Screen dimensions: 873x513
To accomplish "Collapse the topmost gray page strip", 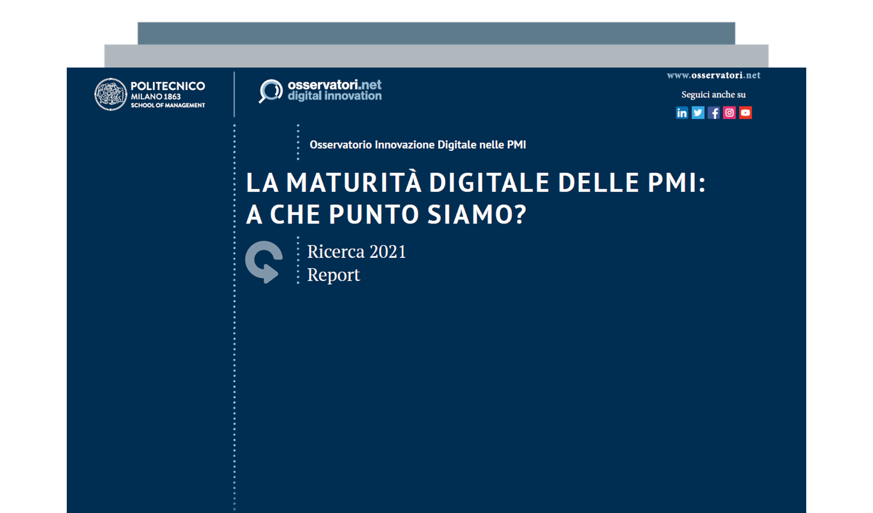I will 436,32.
